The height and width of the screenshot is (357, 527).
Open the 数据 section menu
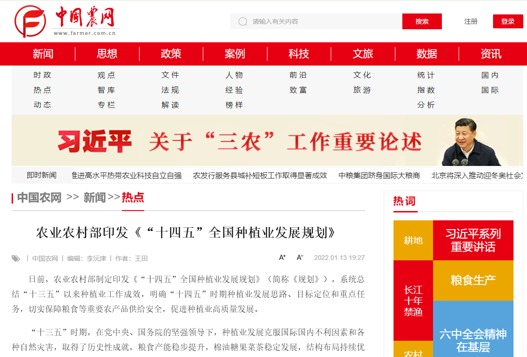(427, 54)
